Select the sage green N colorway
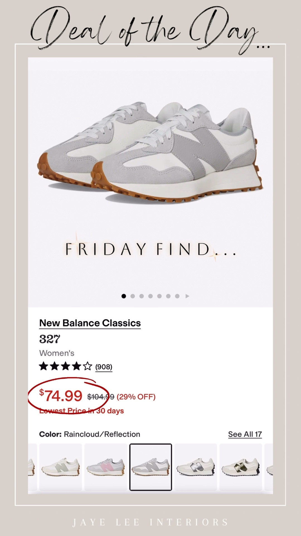Viewport: 301px width, 536px height. 61,465
